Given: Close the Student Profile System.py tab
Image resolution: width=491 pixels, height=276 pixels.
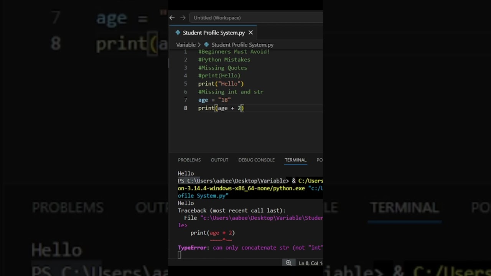Looking at the screenshot, I should pyautogui.click(x=250, y=33).
